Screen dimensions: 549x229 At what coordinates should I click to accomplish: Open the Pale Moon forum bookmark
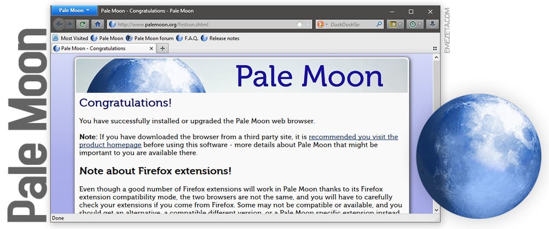150,39
